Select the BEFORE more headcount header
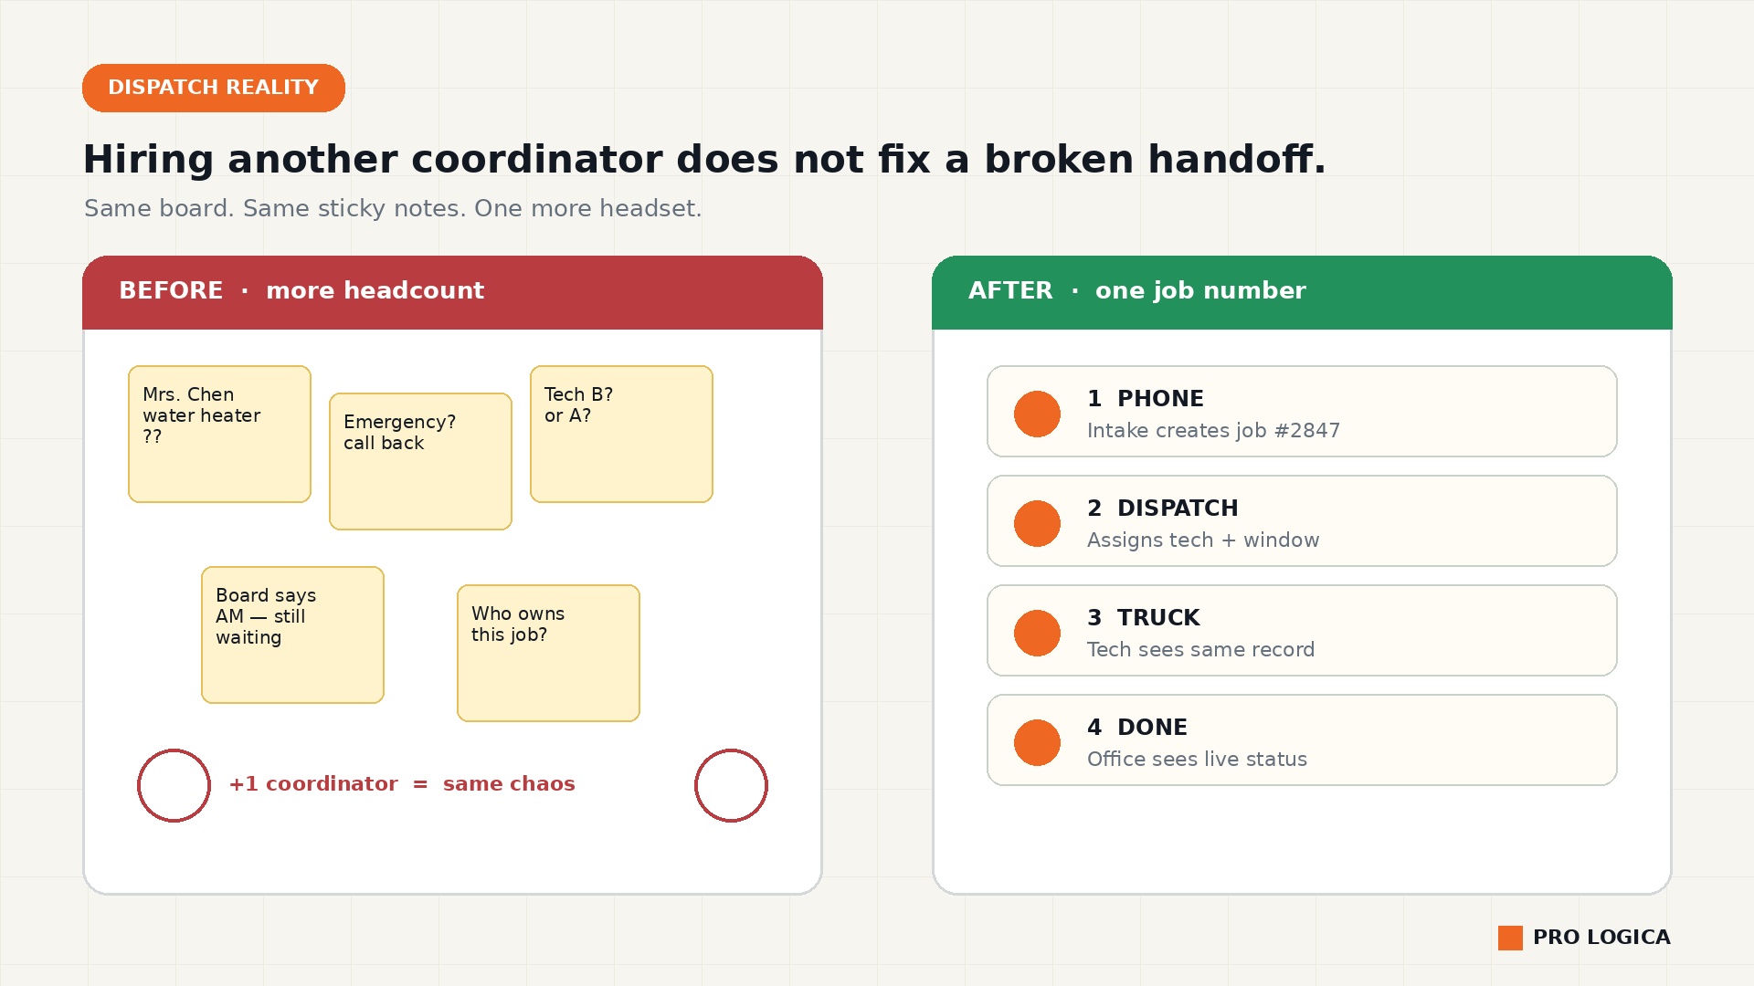Viewport: 1754px width, 986px height. pos(452,292)
